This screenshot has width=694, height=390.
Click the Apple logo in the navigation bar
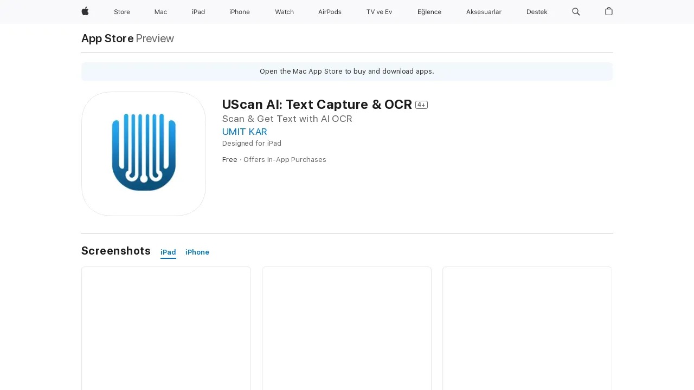pos(85,12)
